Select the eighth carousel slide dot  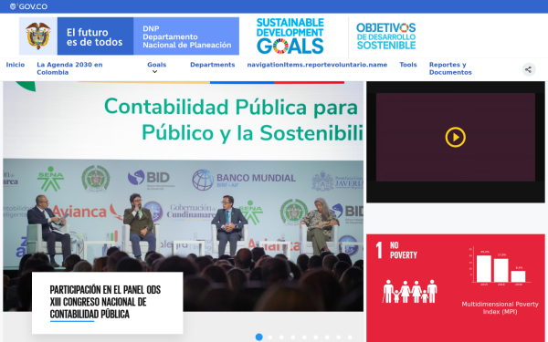(338, 337)
